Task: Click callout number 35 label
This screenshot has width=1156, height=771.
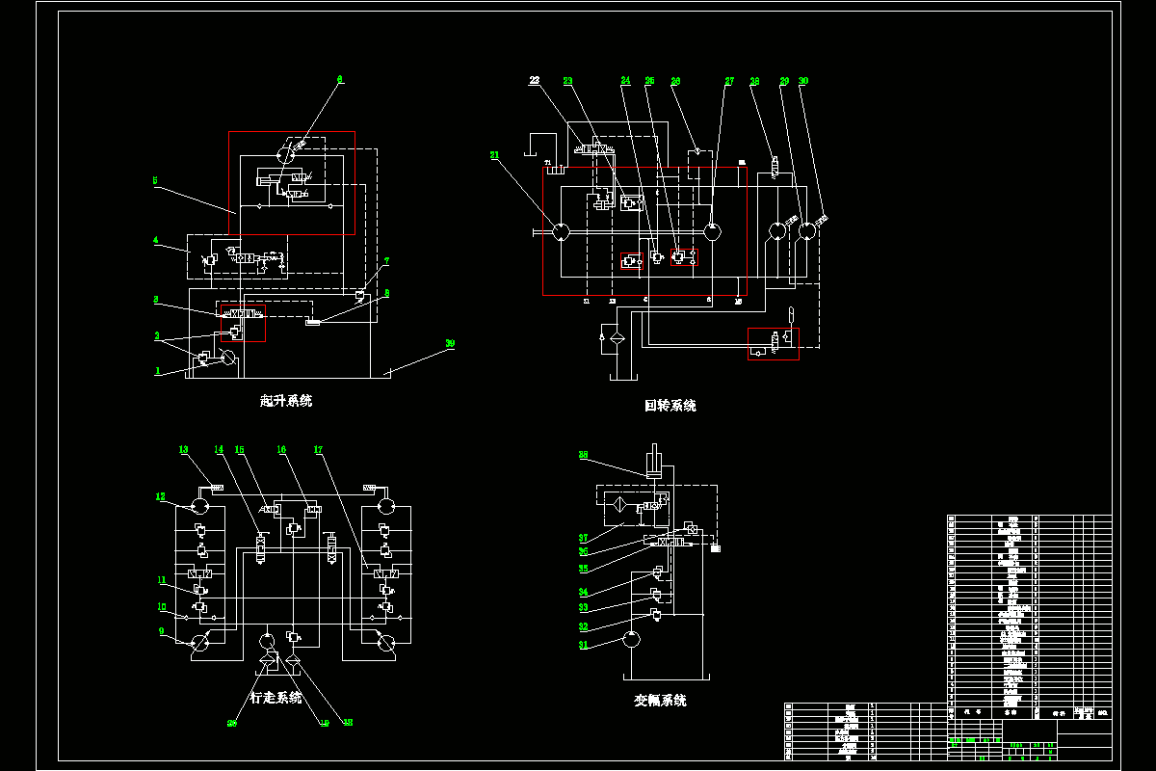Action: click(583, 569)
